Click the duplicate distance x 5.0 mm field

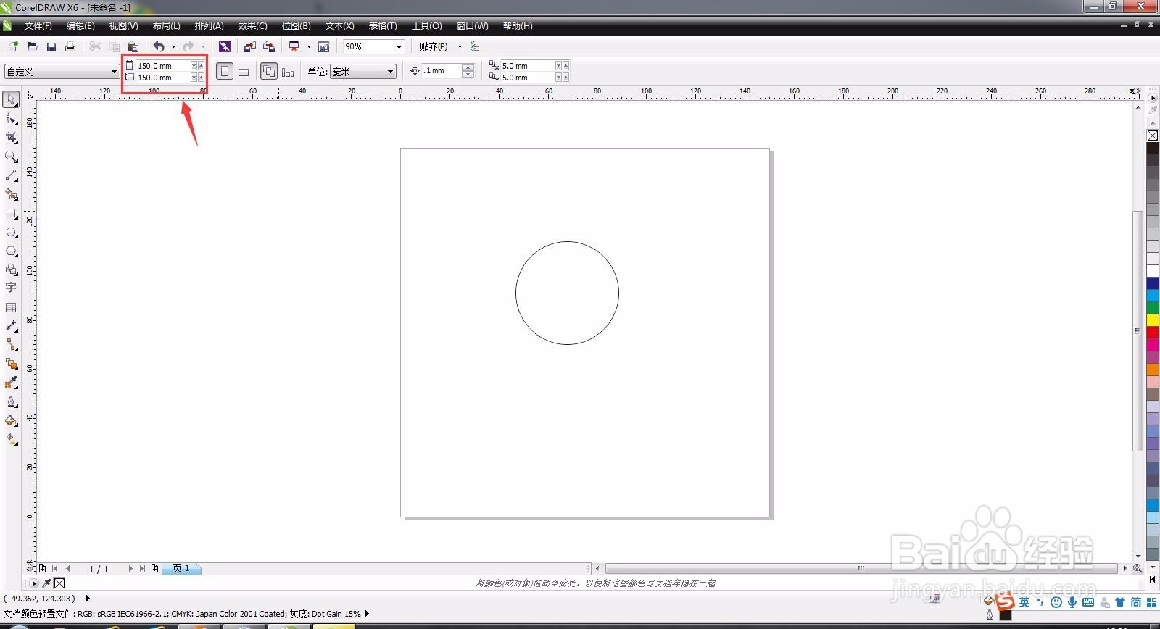click(527, 65)
